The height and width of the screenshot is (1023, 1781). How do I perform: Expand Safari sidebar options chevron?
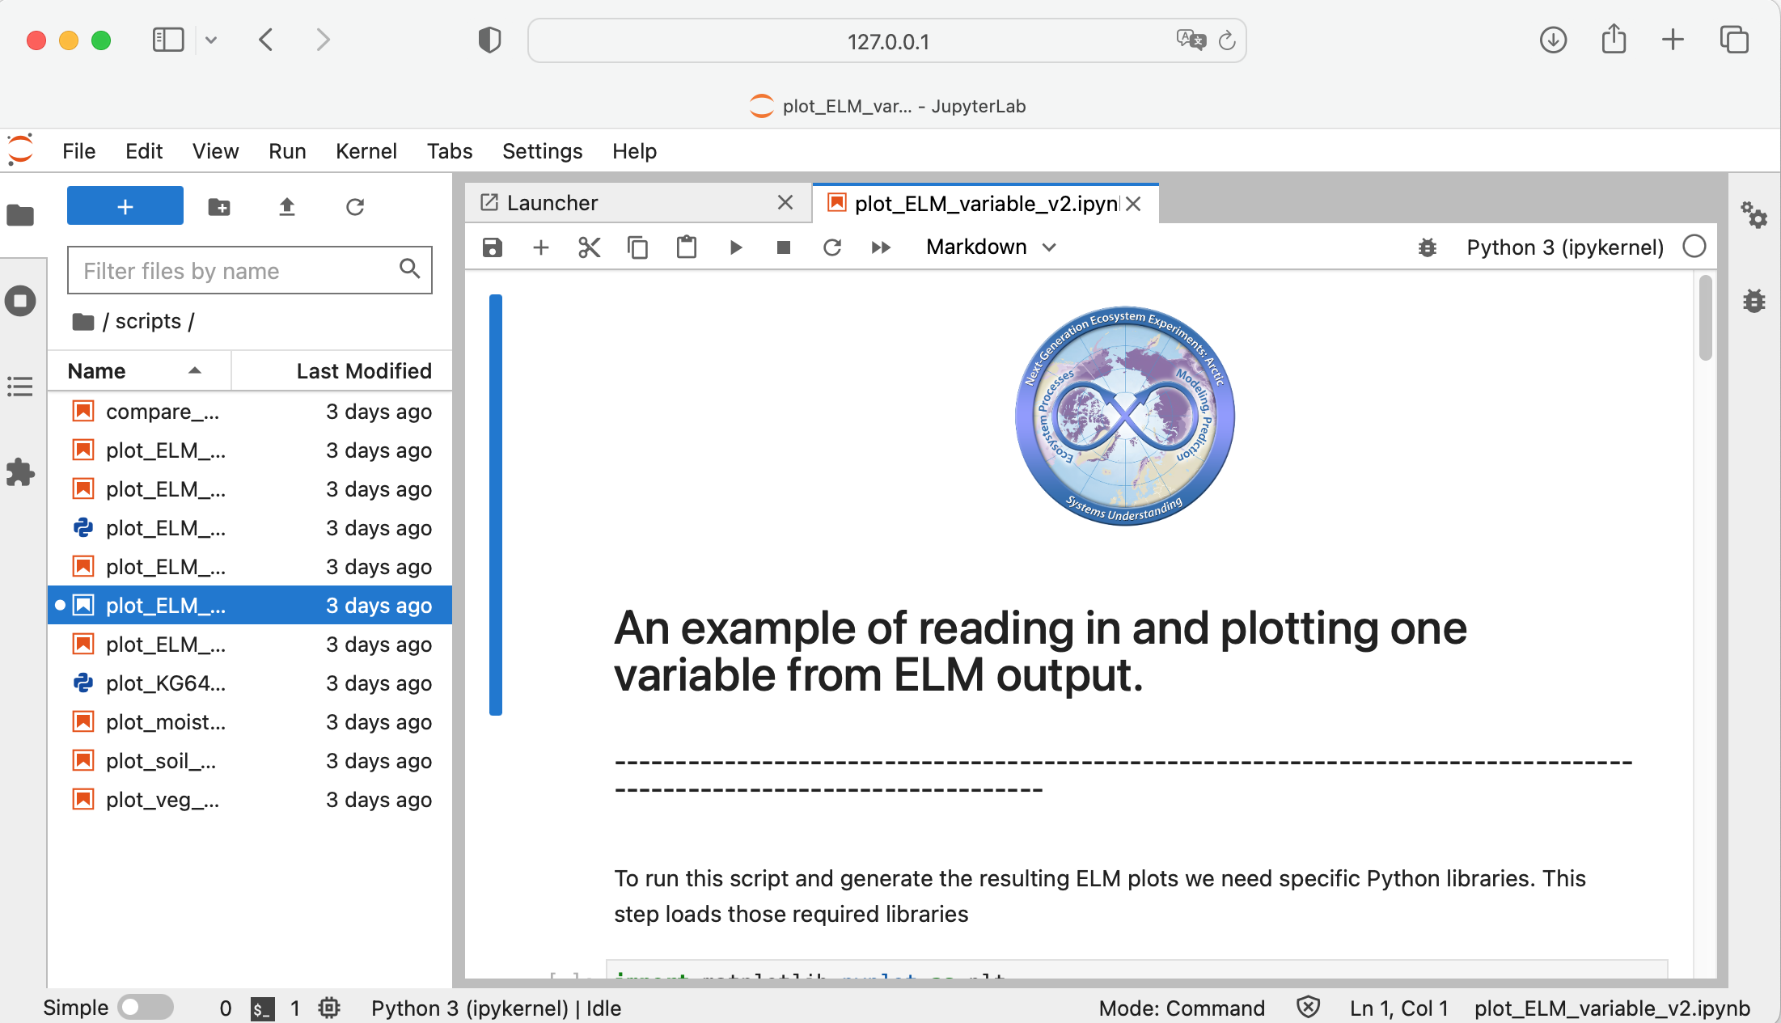click(211, 40)
